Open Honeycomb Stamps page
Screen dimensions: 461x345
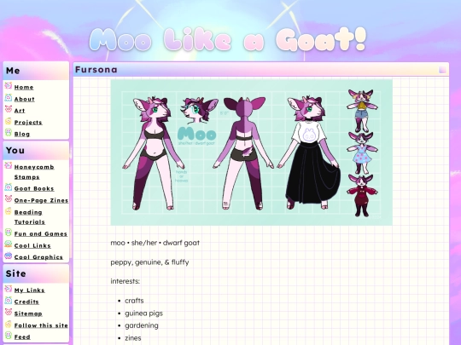[x=34, y=172]
